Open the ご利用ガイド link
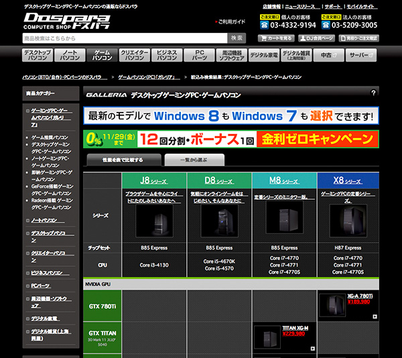Image resolution: width=402 pixels, height=358 pixels. click(231, 21)
